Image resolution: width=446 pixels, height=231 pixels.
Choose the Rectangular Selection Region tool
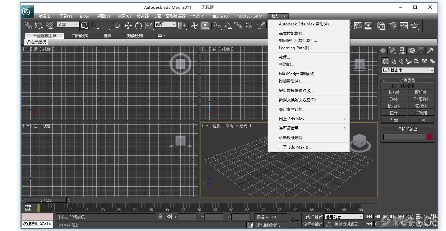click(105, 25)
